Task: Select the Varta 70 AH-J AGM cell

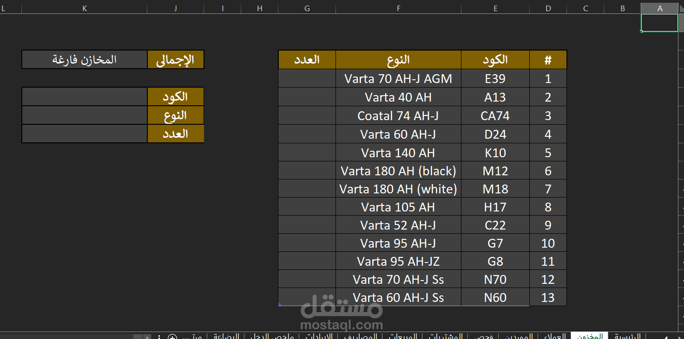Action: click(398, 78)
